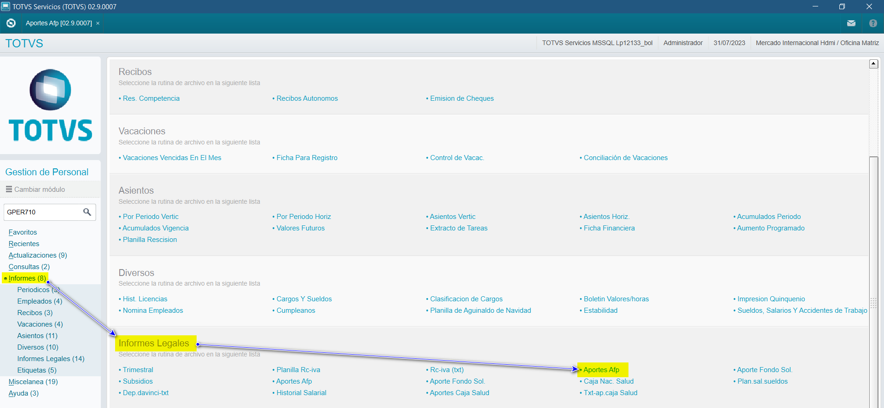Click the search magnifier icon
The image size is (884, 408).
(x=87, y=212)
